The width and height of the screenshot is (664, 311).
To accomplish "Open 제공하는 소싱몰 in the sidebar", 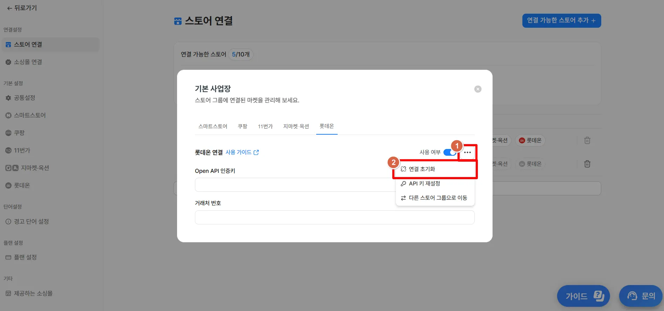I will pyautogui.click(x=50, y=293).
